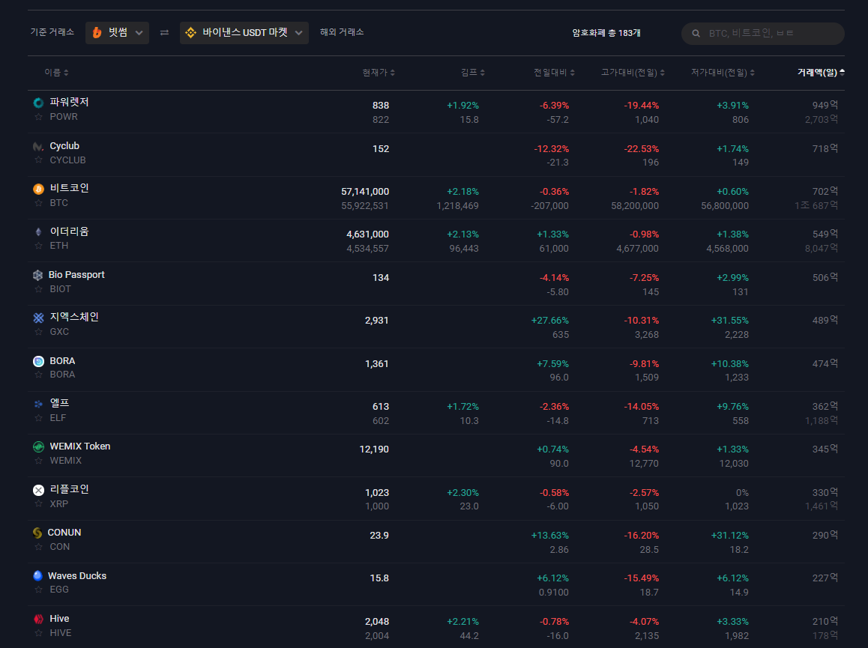This screenshot has height=648, width=868.
Task: Click the Waves Ducks EGG logo icon
Action: pyautogui.click(x=38, y=576)
